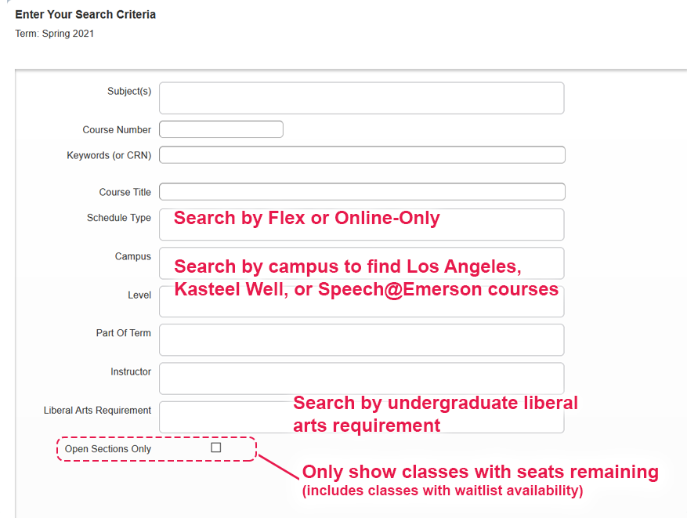Click the "Subject(s)" label text

(x=129, y=92)
